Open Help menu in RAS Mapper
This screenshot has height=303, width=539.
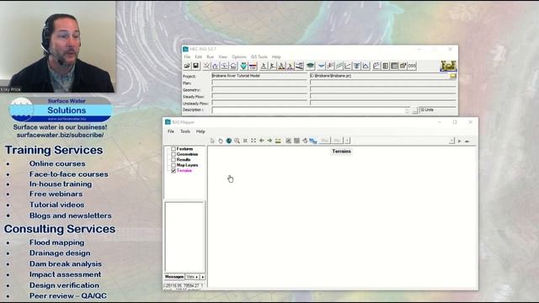pos(200,131)
